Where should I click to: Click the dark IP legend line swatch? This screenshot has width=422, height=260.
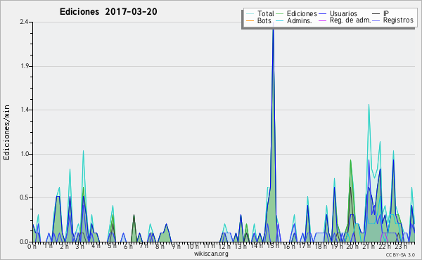[376, 14]
